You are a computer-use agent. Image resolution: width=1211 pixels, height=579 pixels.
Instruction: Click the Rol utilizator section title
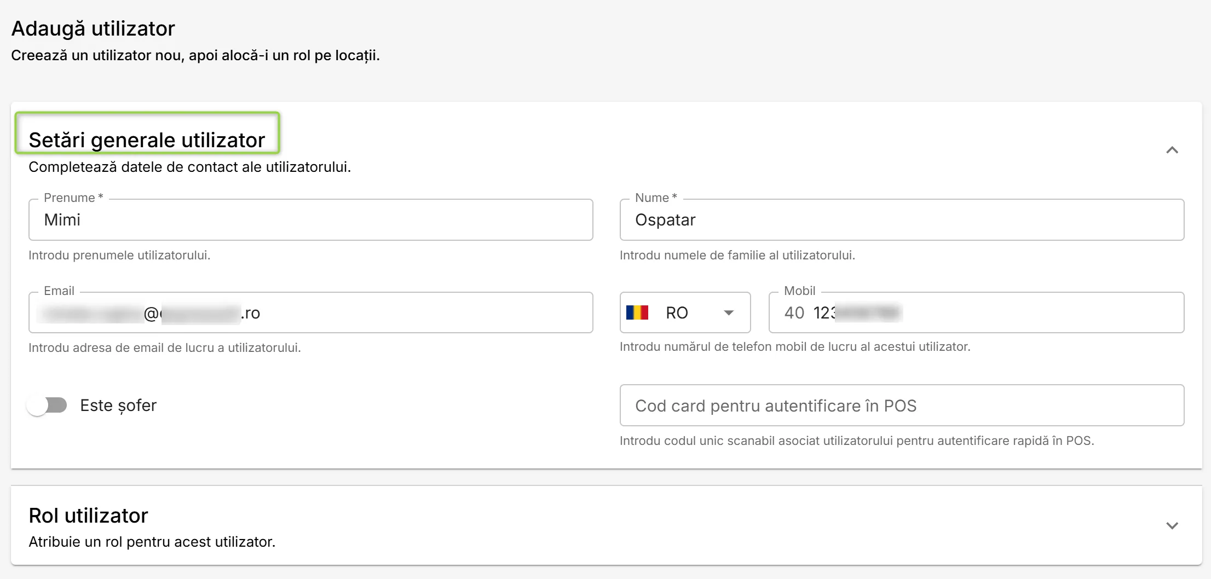pyautogui.click(x=88, y=516)
